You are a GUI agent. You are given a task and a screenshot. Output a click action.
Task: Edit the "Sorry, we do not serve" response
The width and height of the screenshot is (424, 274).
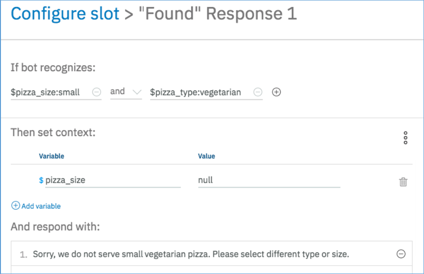(191, 254)
